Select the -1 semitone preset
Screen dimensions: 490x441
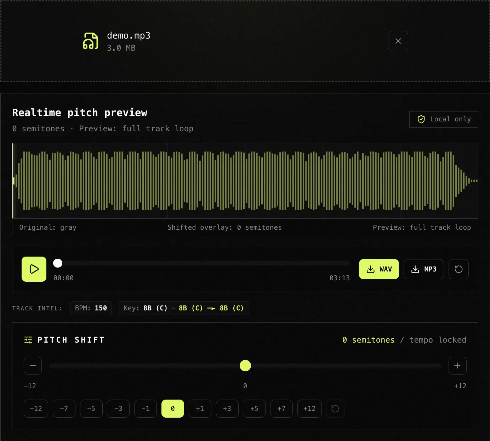coord(146,408)
